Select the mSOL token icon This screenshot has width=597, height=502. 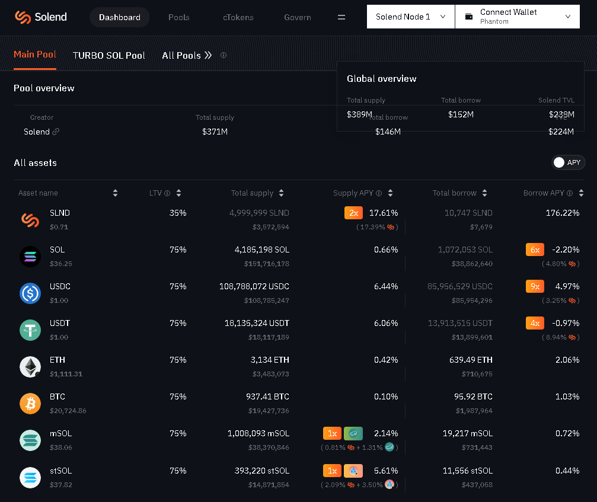[x=30, y=440]
